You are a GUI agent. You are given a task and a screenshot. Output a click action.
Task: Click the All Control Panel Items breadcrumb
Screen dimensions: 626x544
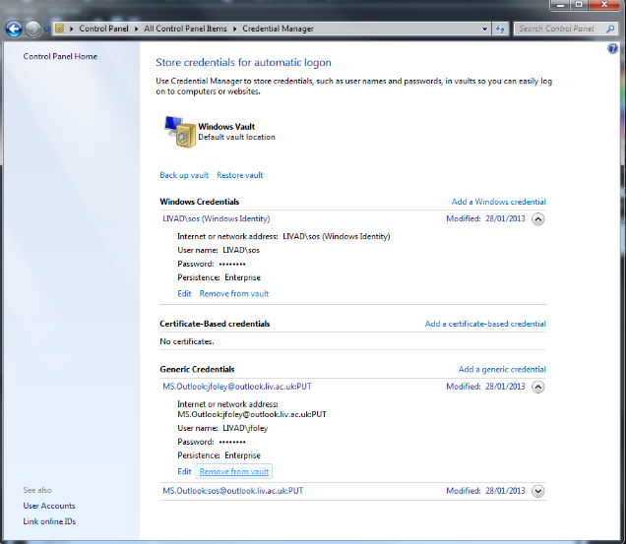(185, 29)
